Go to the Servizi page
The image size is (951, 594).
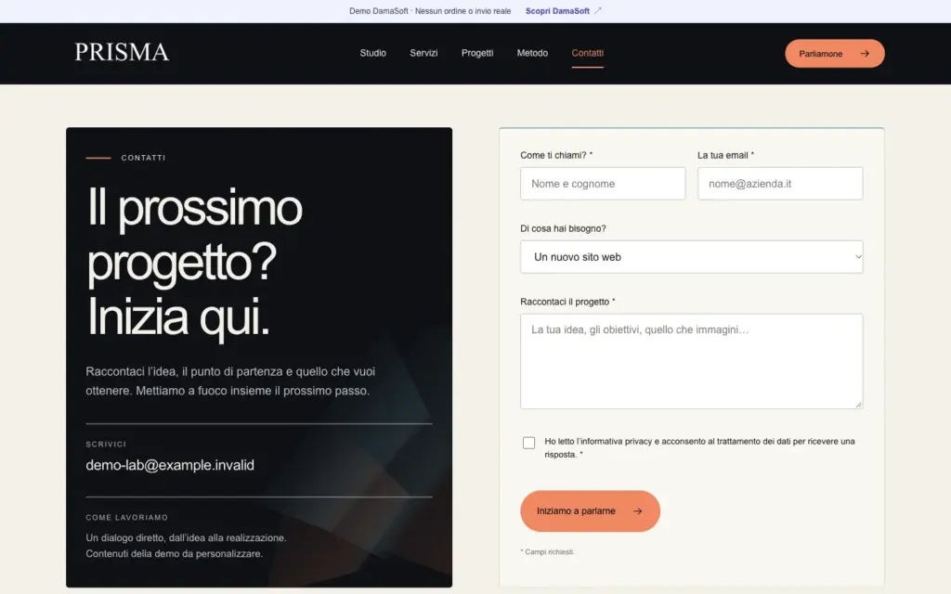tap(423, 53)
